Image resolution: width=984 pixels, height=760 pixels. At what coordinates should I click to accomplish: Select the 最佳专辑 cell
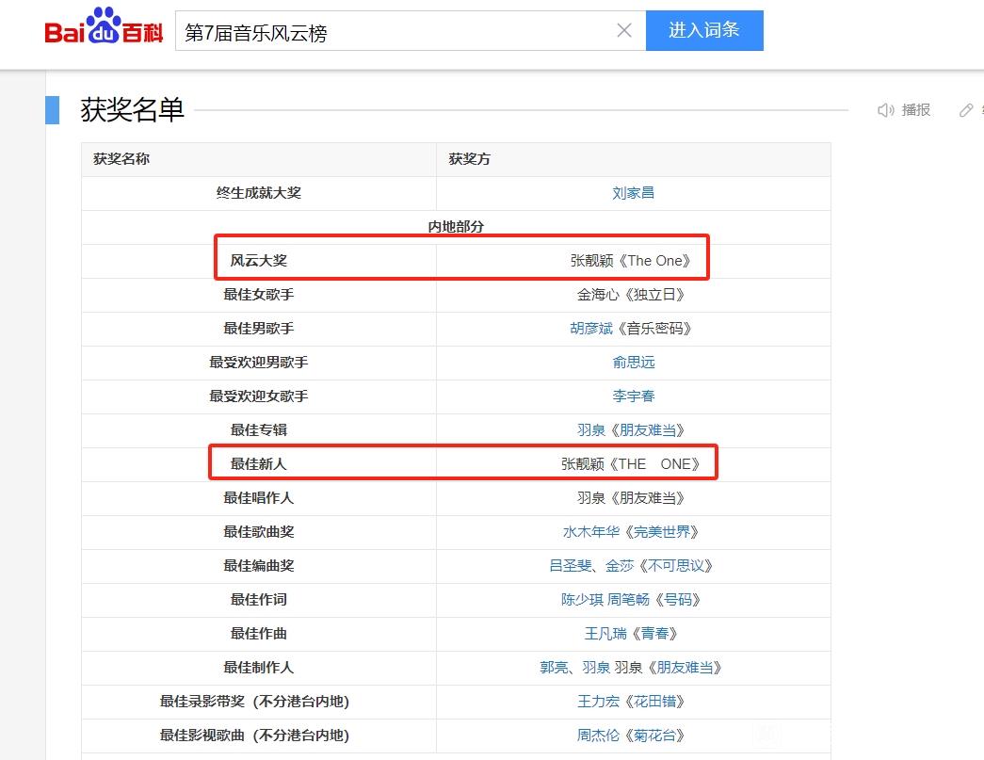click(259, 429)
